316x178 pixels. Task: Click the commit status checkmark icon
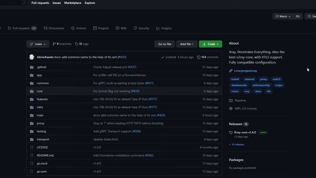[x=162, y=57]
